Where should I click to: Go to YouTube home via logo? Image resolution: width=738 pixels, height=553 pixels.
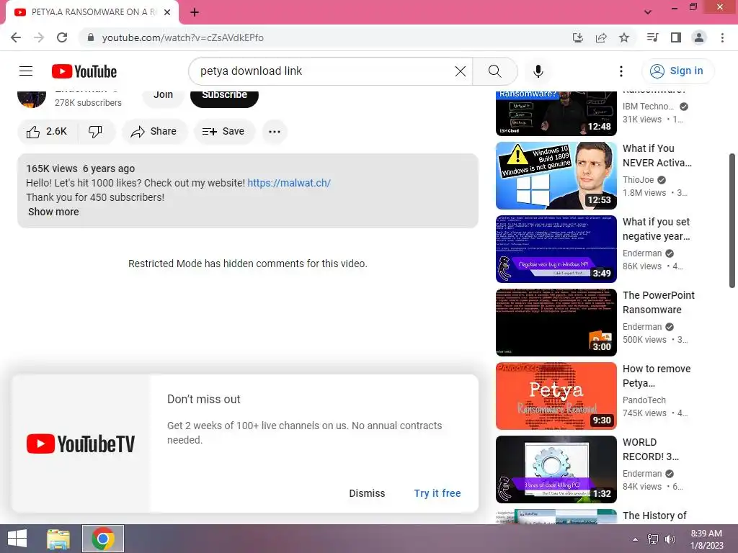(84, 71)
